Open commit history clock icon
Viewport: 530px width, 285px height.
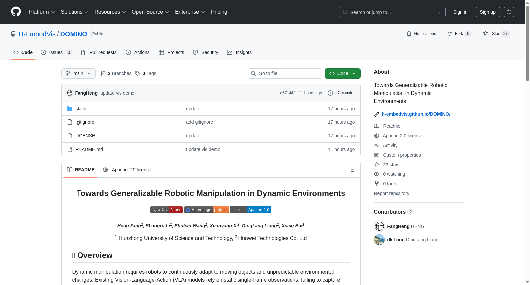click(x=330, y=93)
